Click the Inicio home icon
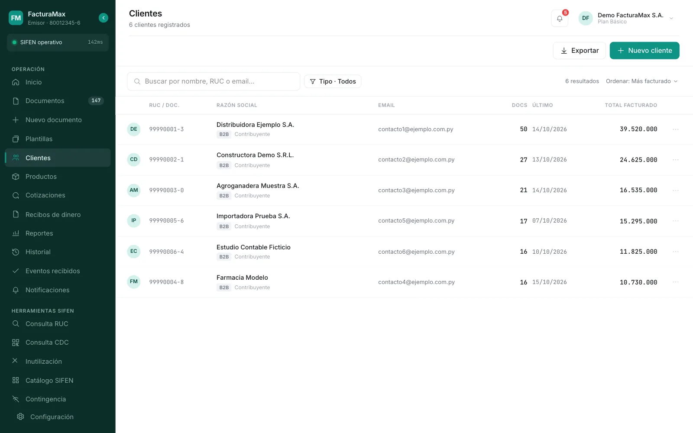Image resolution: width=693 pixels, height=433 pixels. [16, 82]
